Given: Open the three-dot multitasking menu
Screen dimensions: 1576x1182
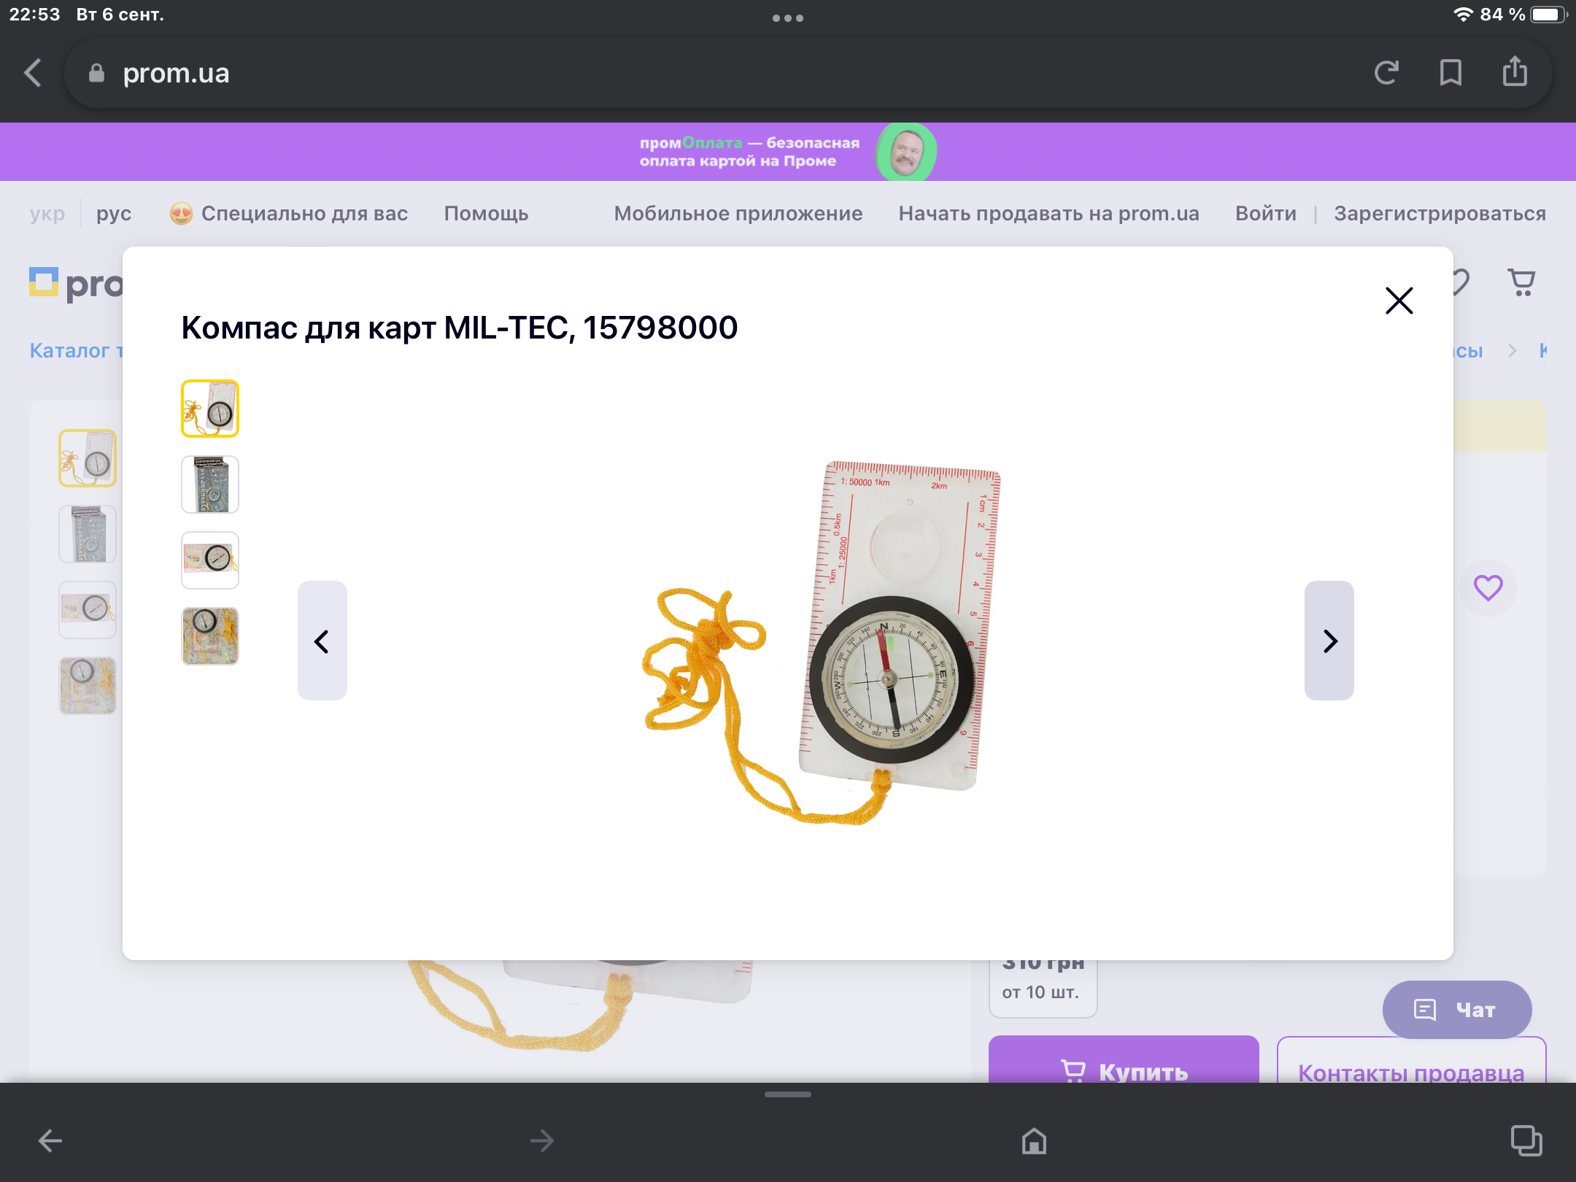Looking at the screenshot, I should click(788, 18).
